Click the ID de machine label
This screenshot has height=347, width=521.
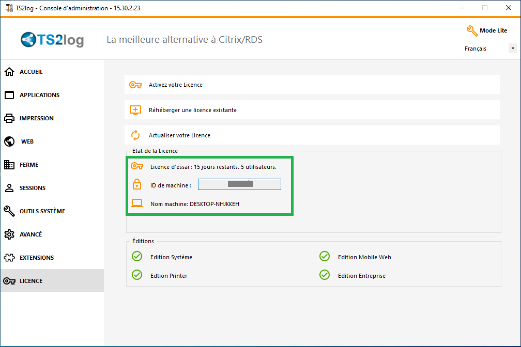click(171, 185)
